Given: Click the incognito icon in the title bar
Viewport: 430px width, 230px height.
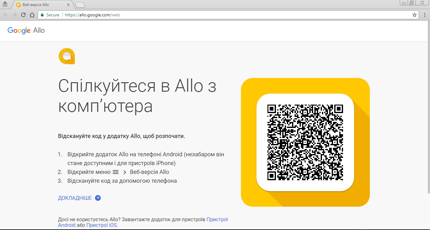Looking at the screenshot, I should coord(5,4).
